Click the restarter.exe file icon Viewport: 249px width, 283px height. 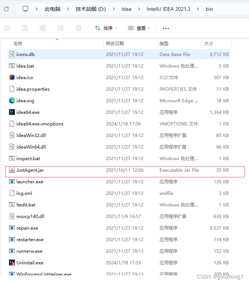[x=12, y=239]
